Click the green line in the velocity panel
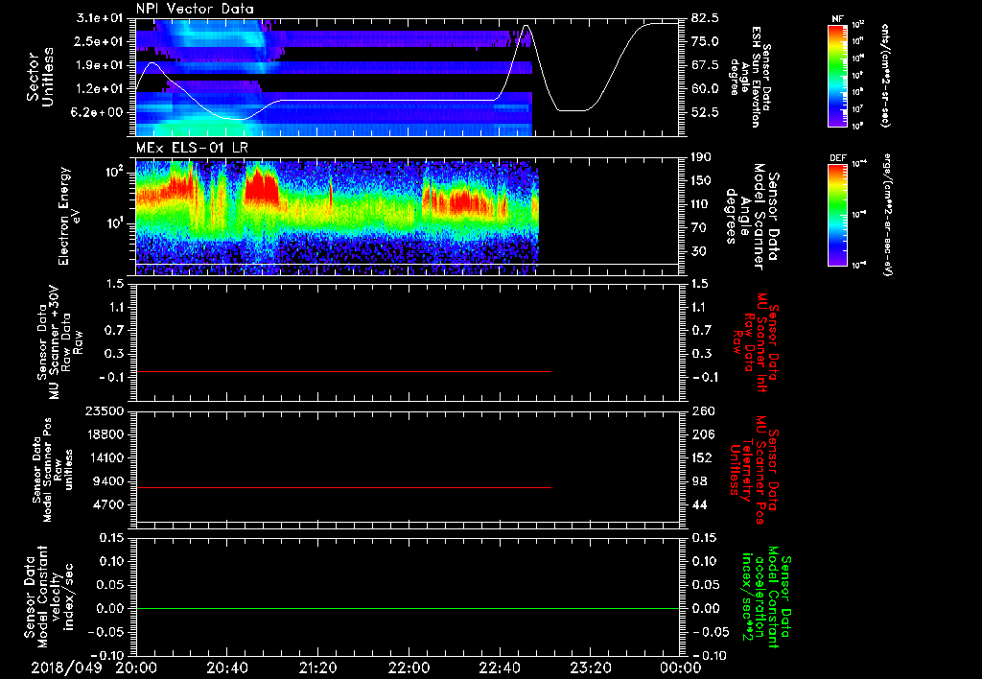Viewport: 982px width, 679px height. pos(408,608)
